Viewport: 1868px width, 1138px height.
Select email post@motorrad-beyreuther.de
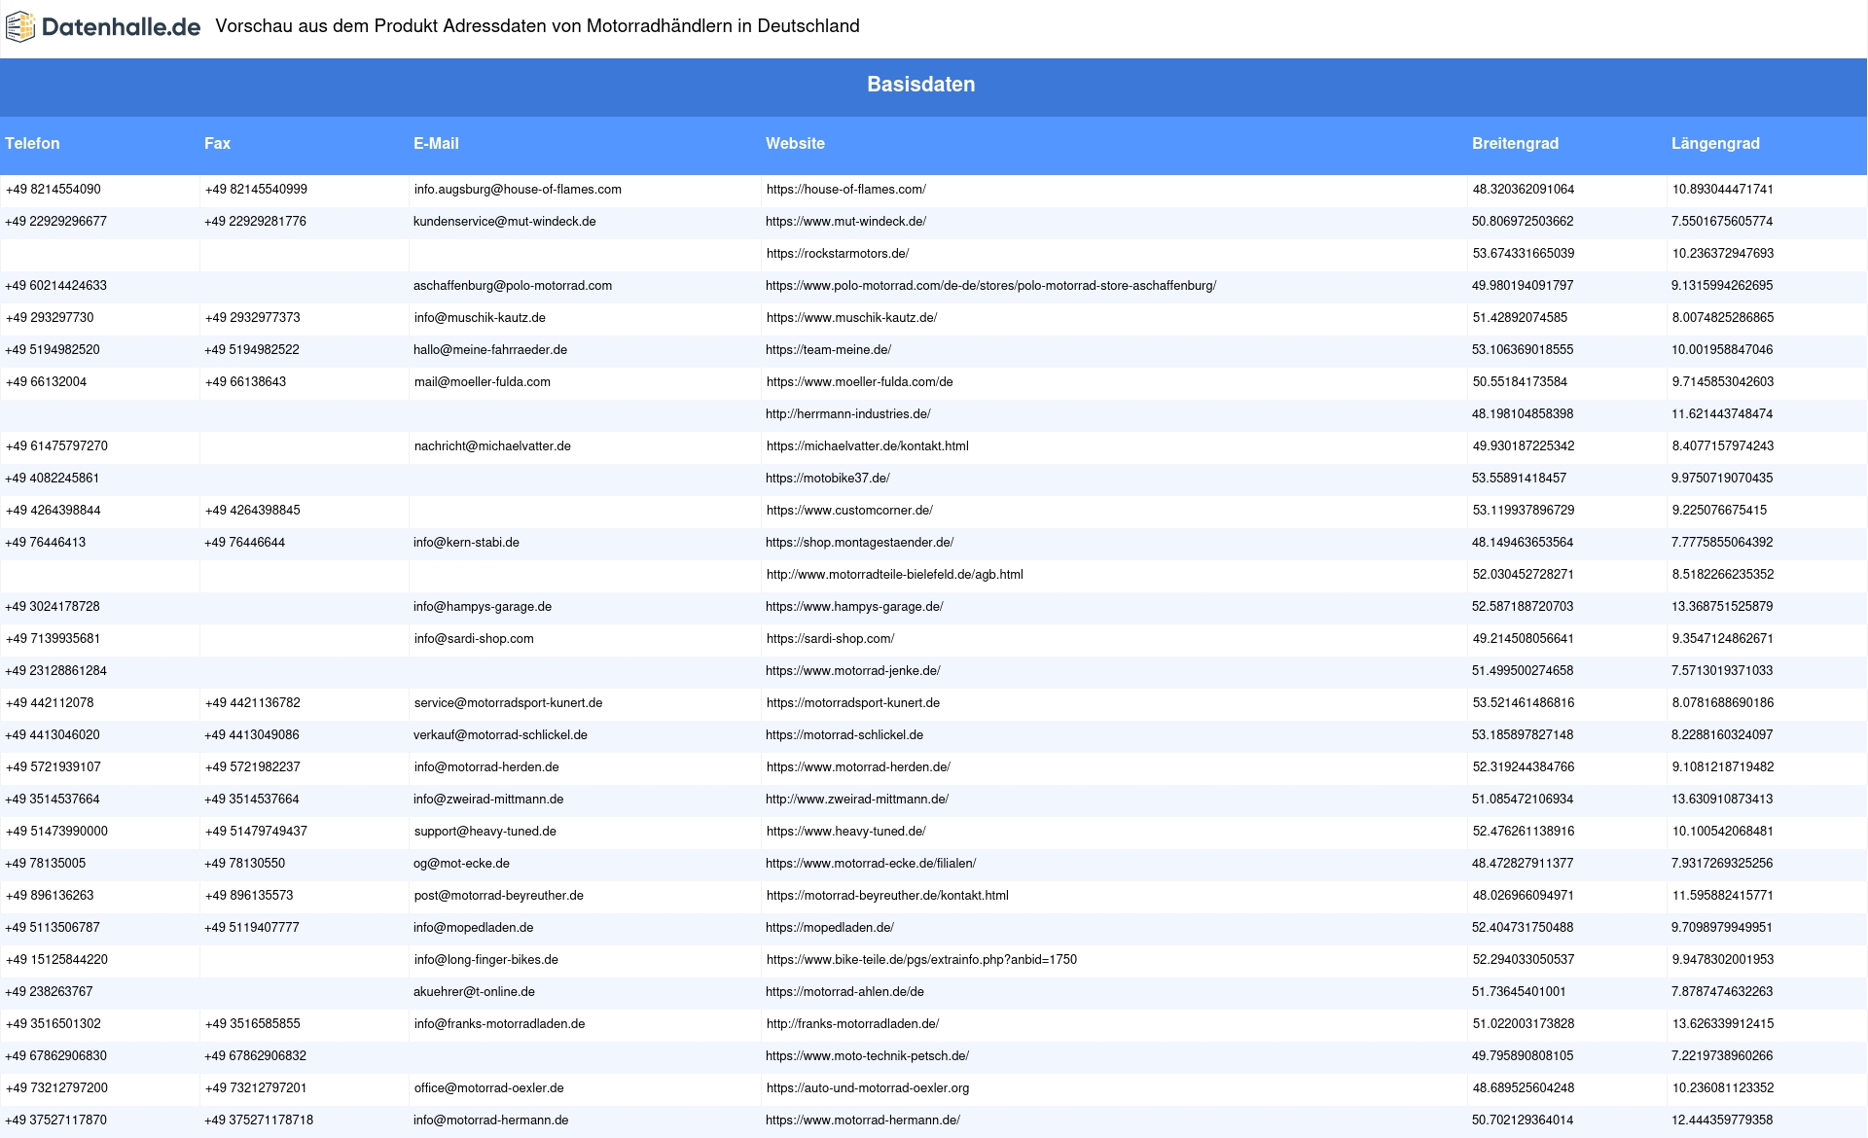(498, 896)
